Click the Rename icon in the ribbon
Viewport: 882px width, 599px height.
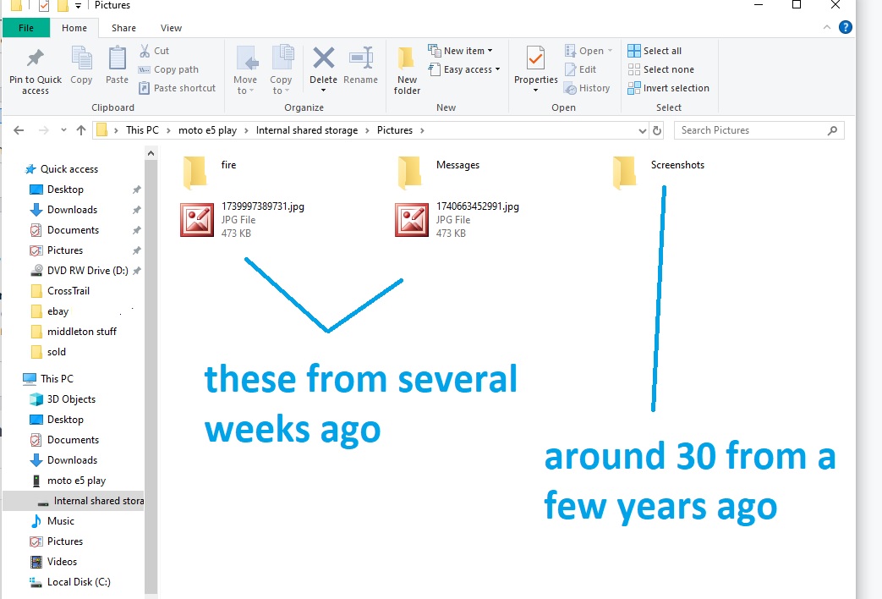(x=361, y=58)
